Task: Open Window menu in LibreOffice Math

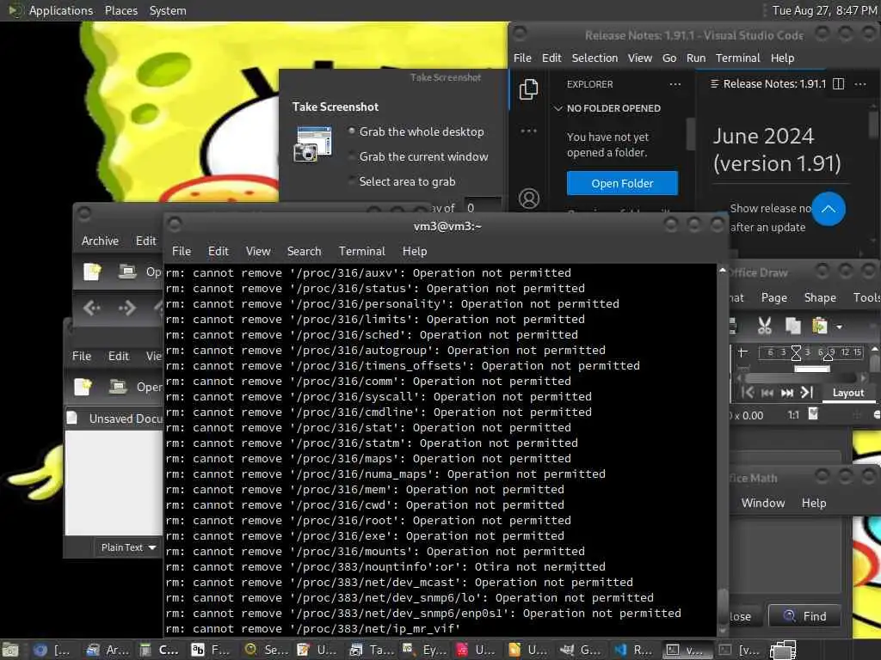Action: click(762, 503)
